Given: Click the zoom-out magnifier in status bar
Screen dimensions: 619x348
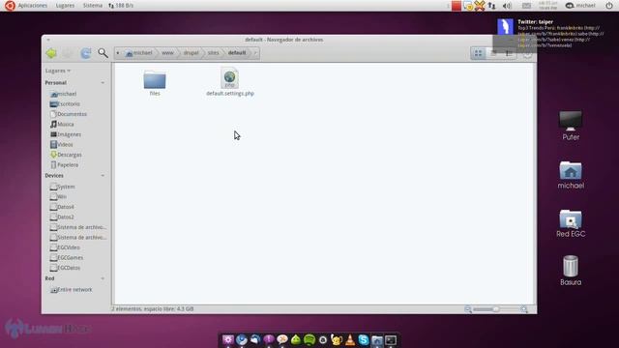Looking at the screenshot, I should tap(468, 309).
